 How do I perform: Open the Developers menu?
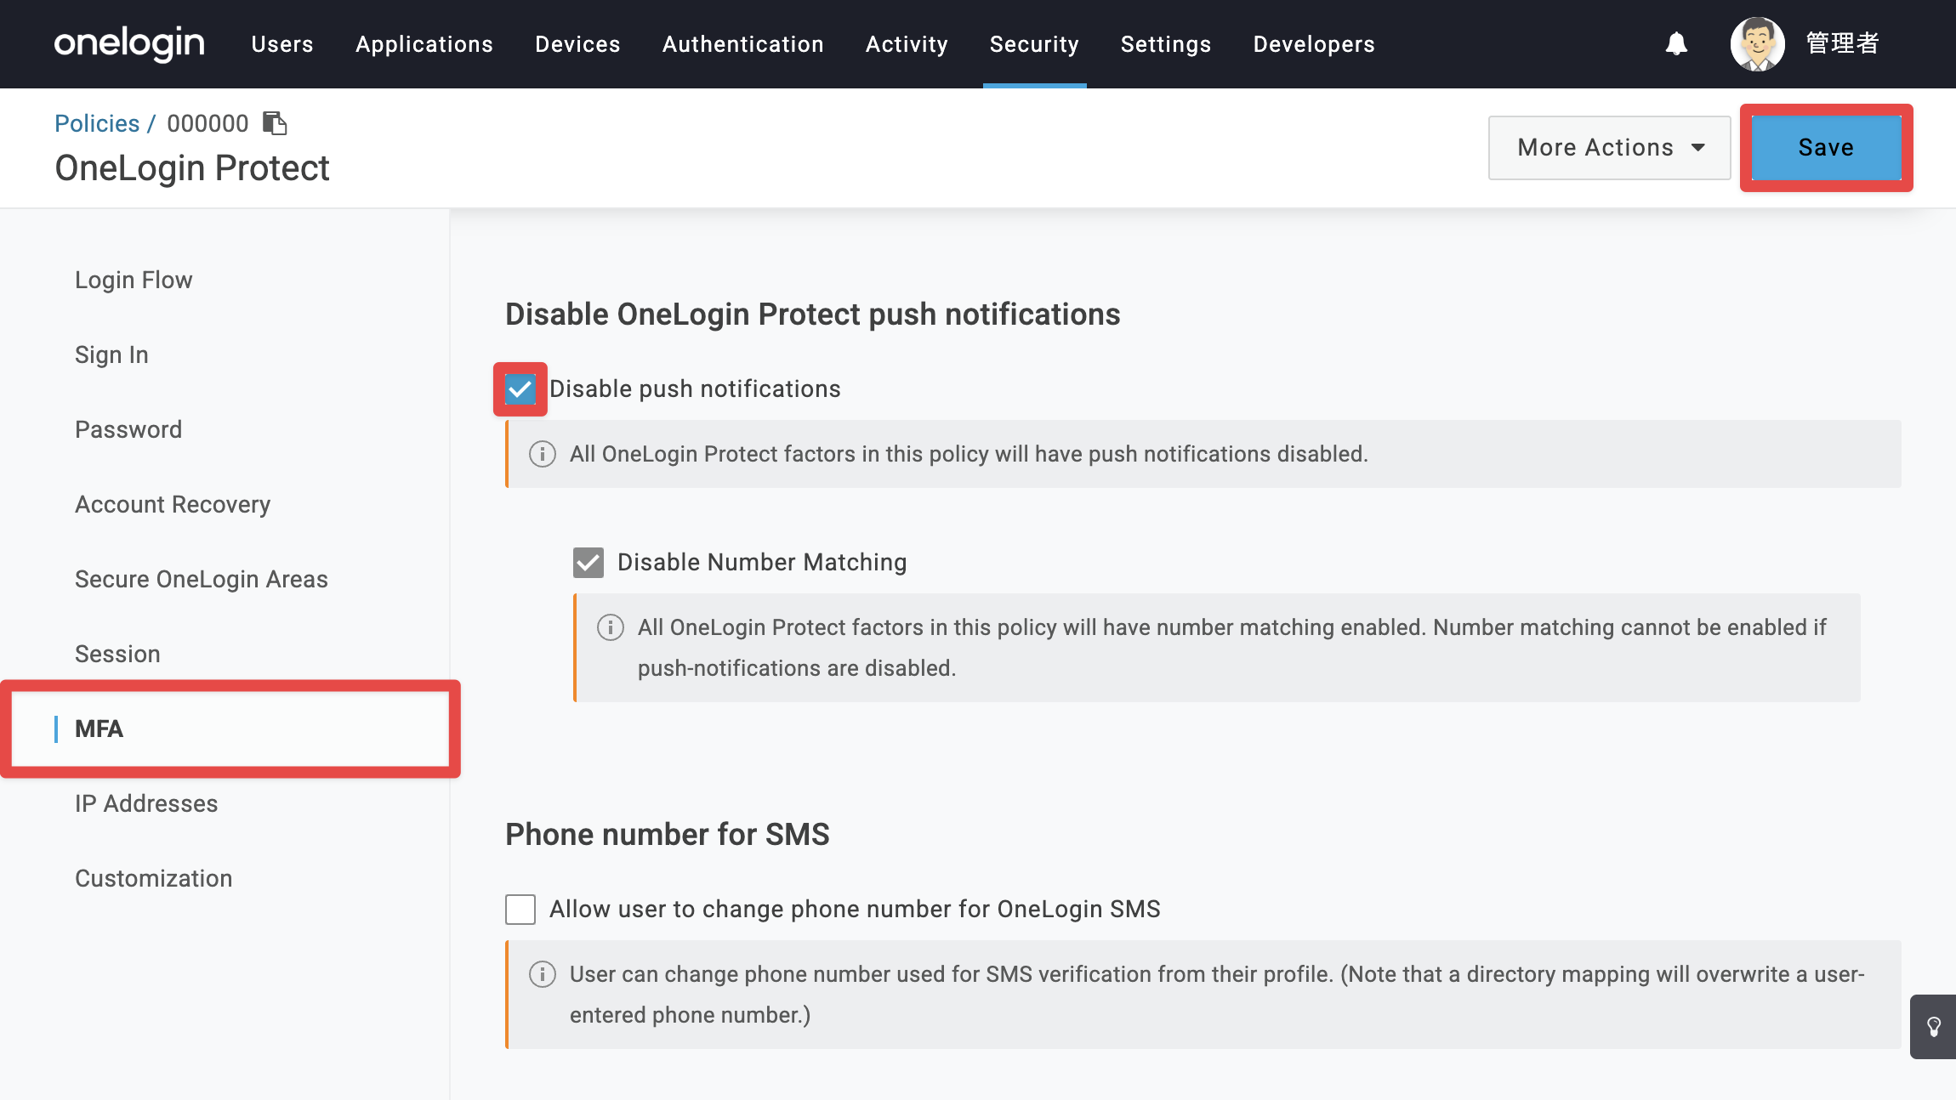tap(1314, 44)
